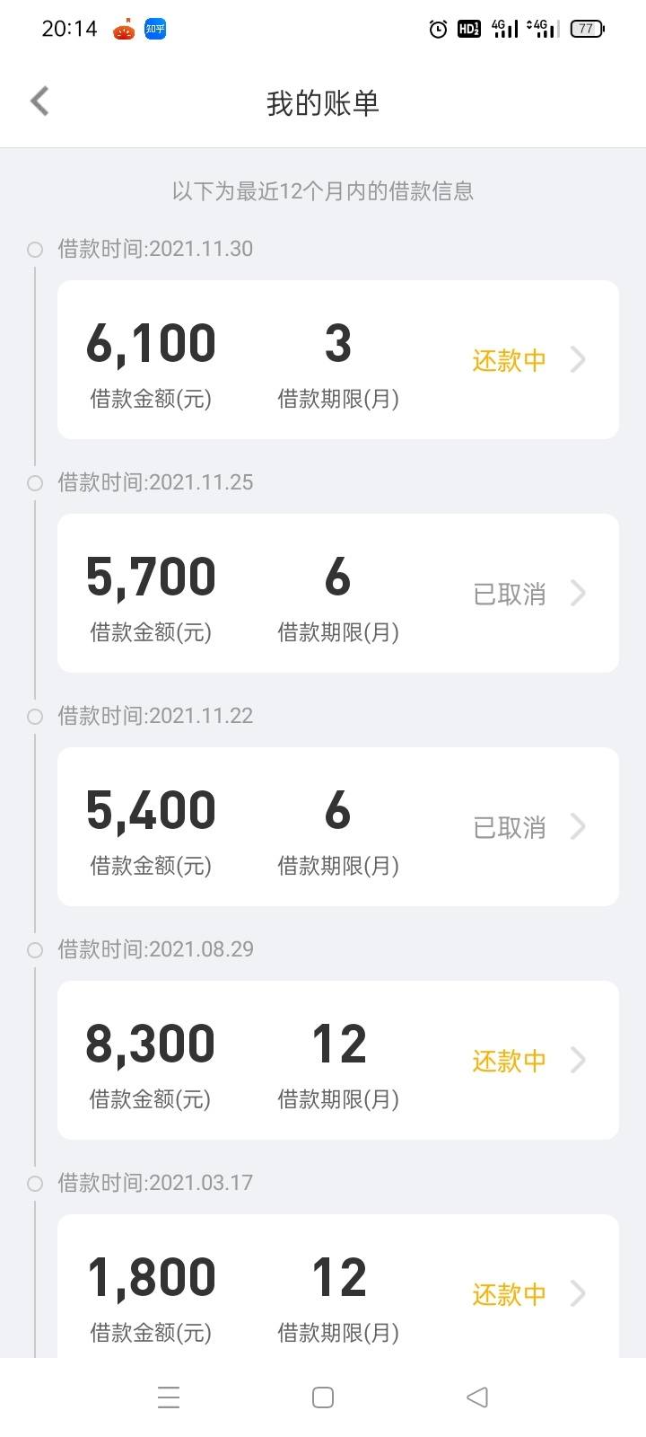Screen dimensions: 646x1437
Task: Tap the Android back triangle icon
Action: point(477,1397)
